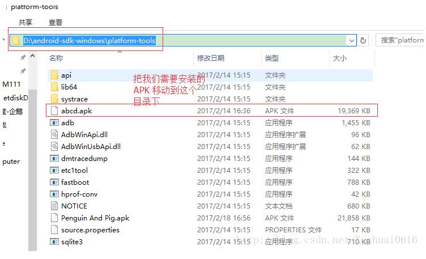Open the 查看 ribbon tab
Viewport: 426px width, 259px height.
[x=56, y=22]
